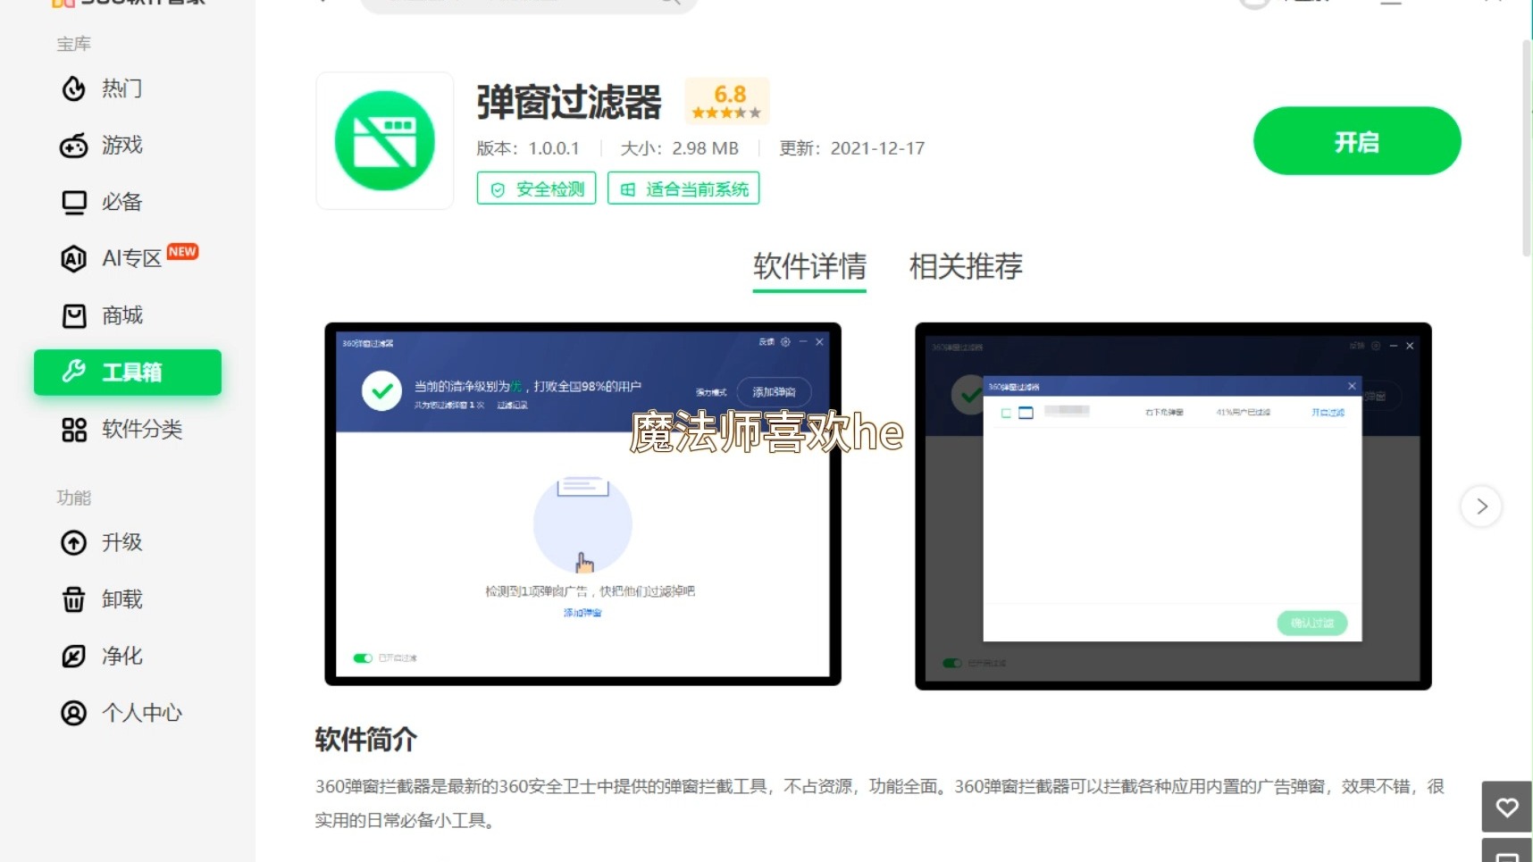Click the 版本: 1.0.0.1 text

[528, 148]
